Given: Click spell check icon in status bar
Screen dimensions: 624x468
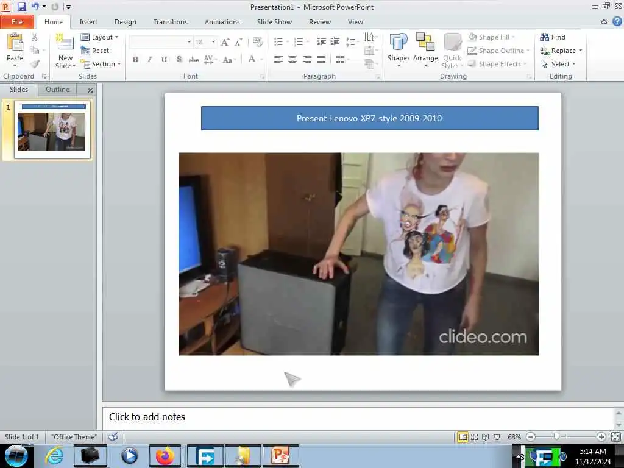Looking at the screenshot, I should point(113,436).
